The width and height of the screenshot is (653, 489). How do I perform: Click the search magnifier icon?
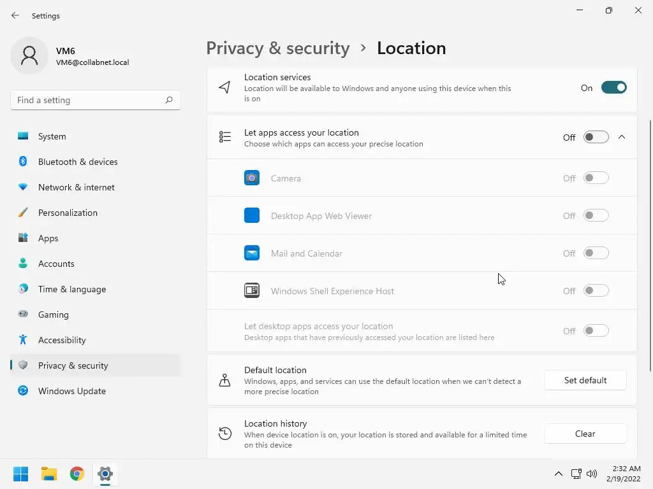(169, 100)
